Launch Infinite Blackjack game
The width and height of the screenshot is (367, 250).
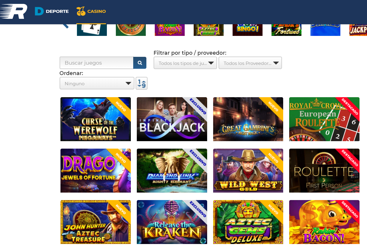click(172, 119)
